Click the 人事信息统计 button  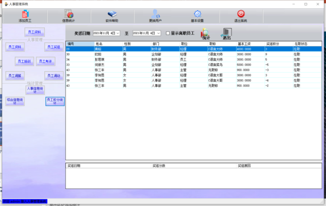35,89
